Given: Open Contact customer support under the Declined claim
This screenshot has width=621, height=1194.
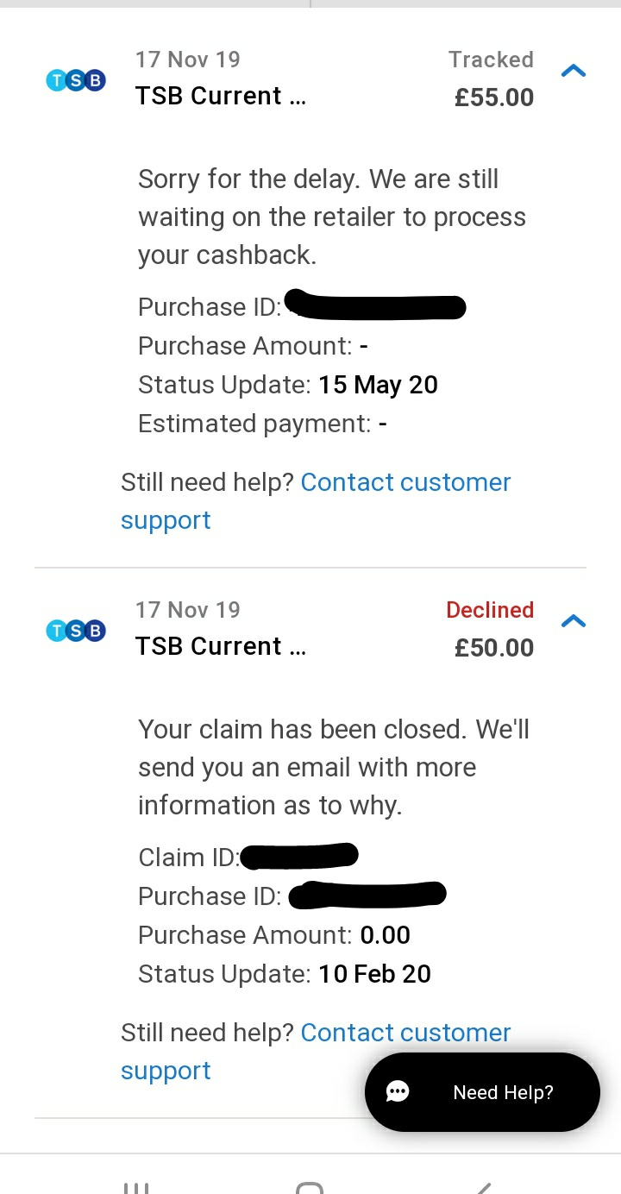Looking at the screenshot, I should click(x=405, y=1033).
